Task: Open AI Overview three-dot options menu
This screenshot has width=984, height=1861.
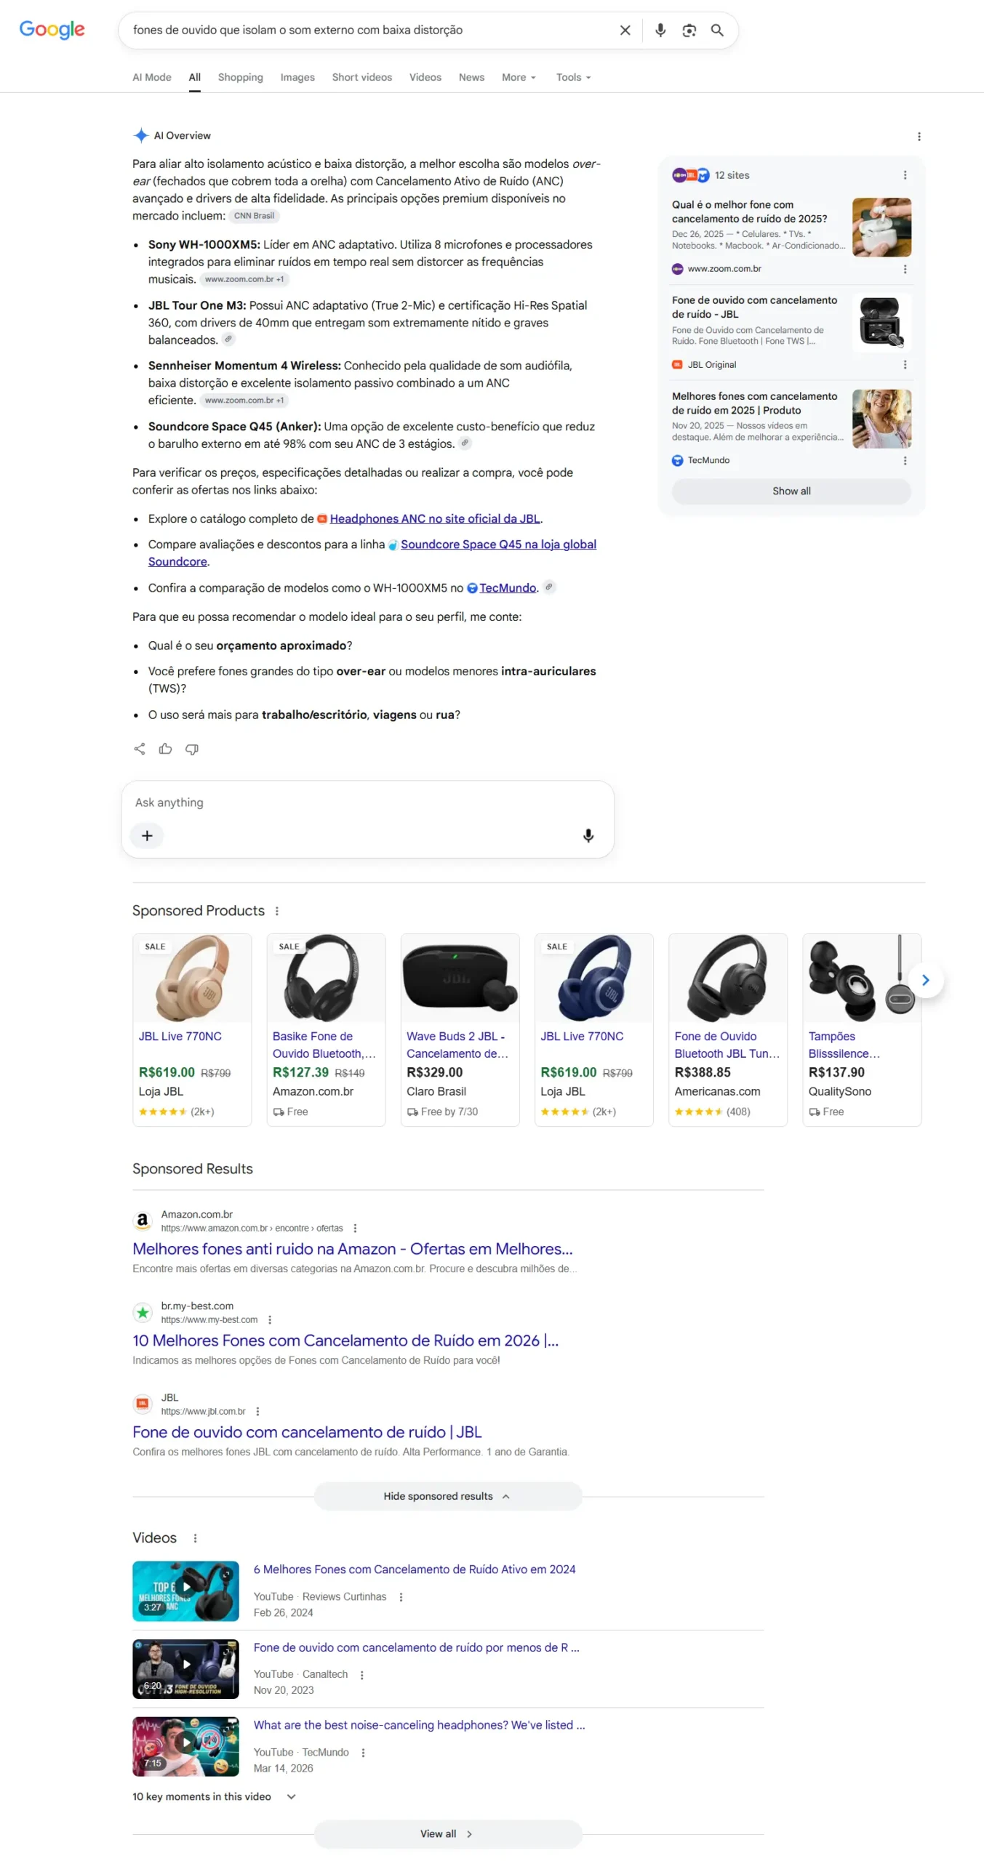Action: click(919, 137)
